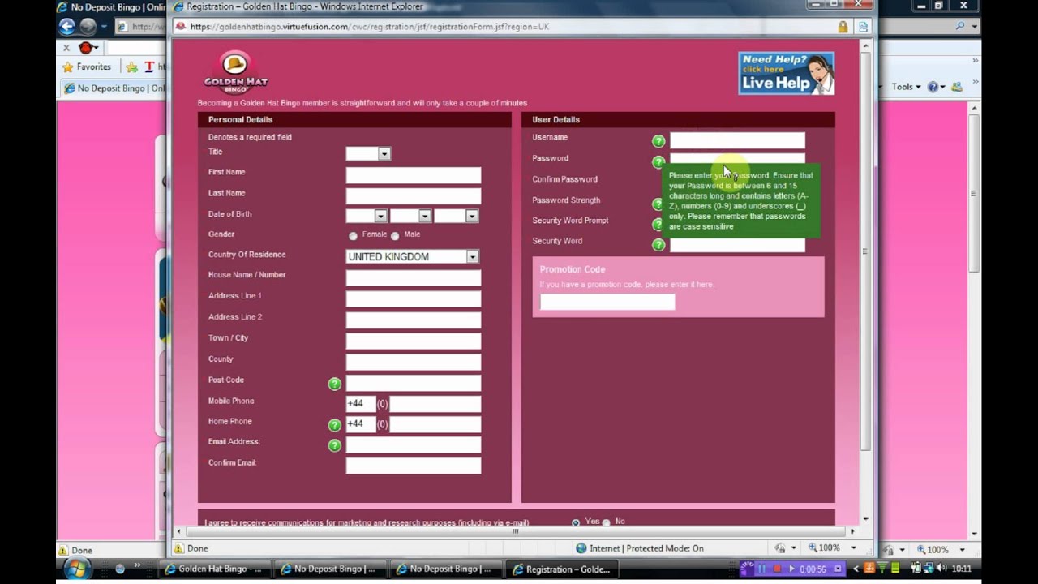1038x584 pixels.
Task: Select the Female gender radio button
Action: click(353, 236)
